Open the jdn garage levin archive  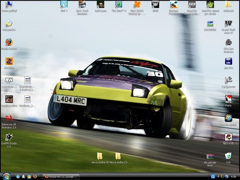click(x=210, y=156)
